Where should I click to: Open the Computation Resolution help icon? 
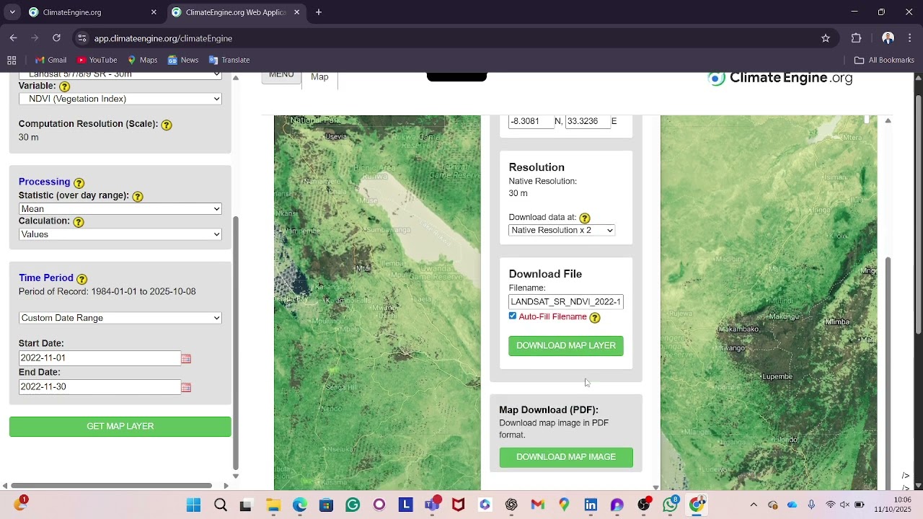pos(167,125)
